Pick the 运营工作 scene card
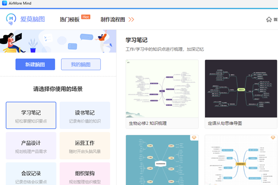The image size is (278, 185). [x=85, y=146]
